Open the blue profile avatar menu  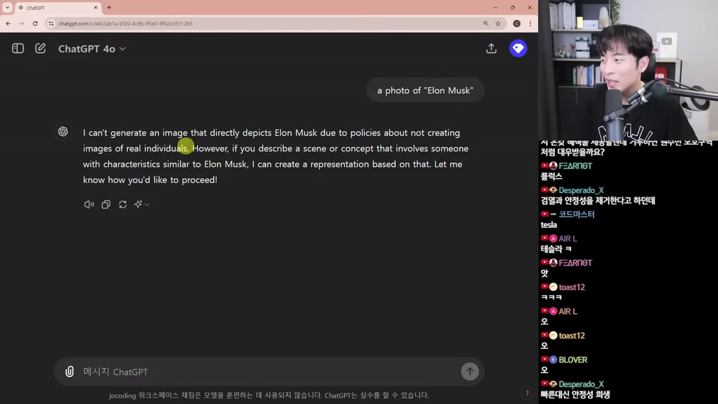coord(518,49)
